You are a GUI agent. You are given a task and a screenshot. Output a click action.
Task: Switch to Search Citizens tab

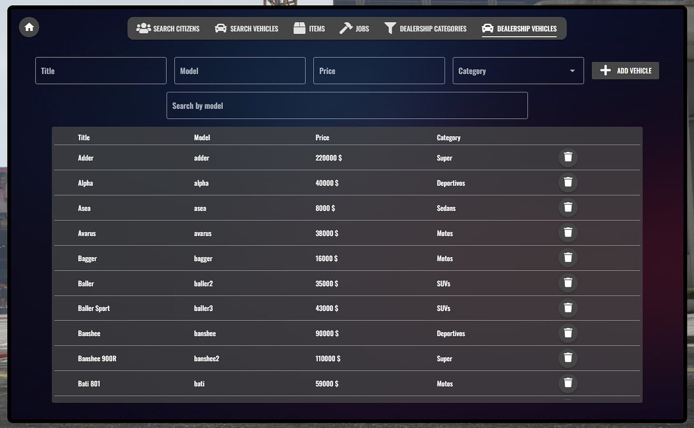[x=168, y=29]
